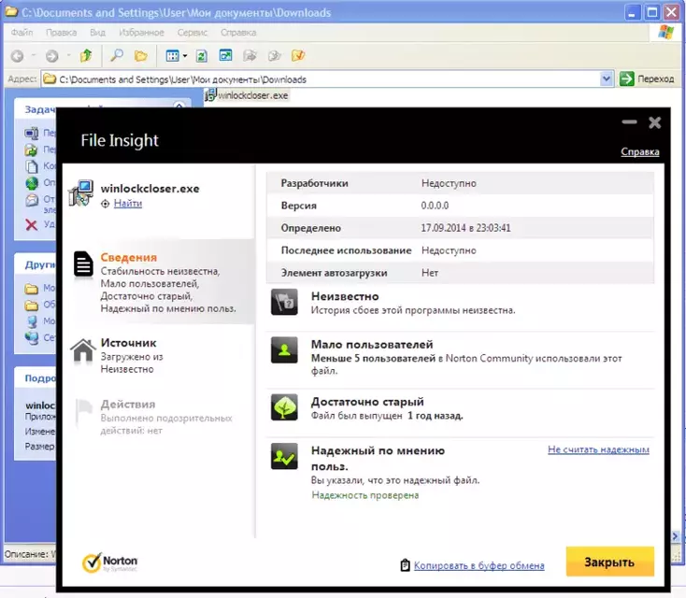
Task: Click the Действия flag icon
Action: [x=83, y=410]
